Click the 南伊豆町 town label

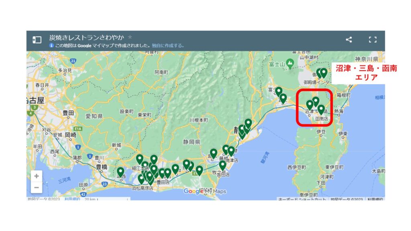point(309,195)
